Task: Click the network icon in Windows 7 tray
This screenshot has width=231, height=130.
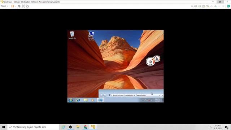Action: [x=148, y=100]
